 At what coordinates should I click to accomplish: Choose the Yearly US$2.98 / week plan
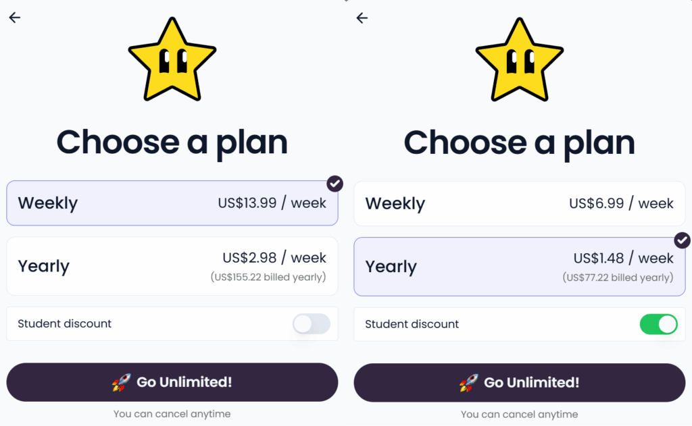coord(172,266)
